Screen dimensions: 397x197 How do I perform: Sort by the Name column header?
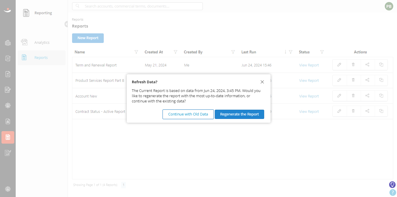click(80, 52)
